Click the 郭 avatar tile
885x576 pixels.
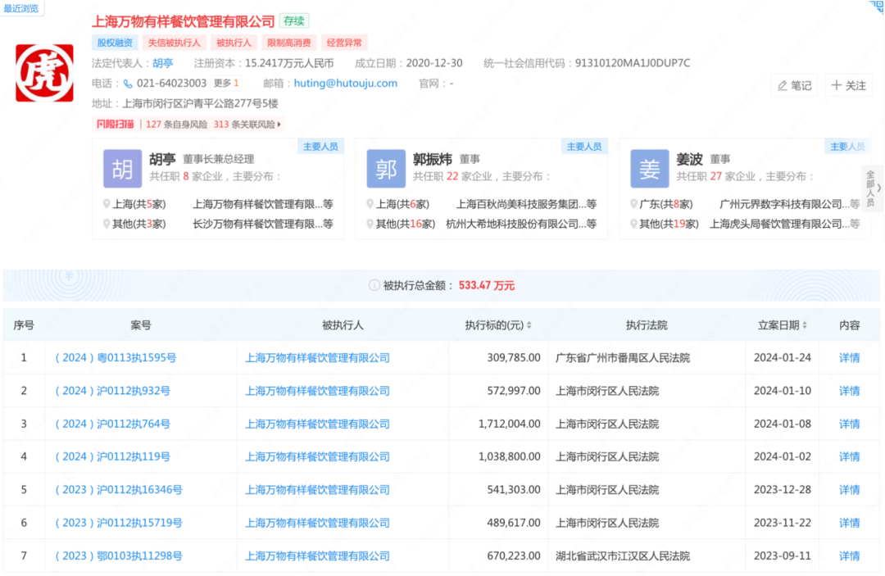(386, 170)
